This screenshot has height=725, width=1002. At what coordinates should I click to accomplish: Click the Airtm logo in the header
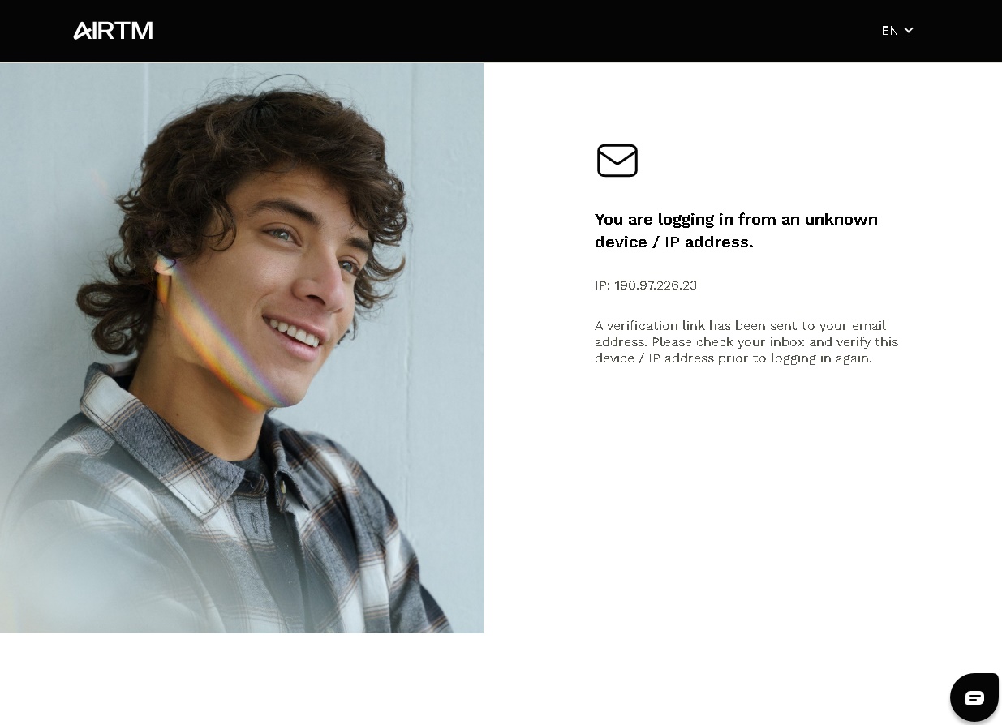point(113,31)
